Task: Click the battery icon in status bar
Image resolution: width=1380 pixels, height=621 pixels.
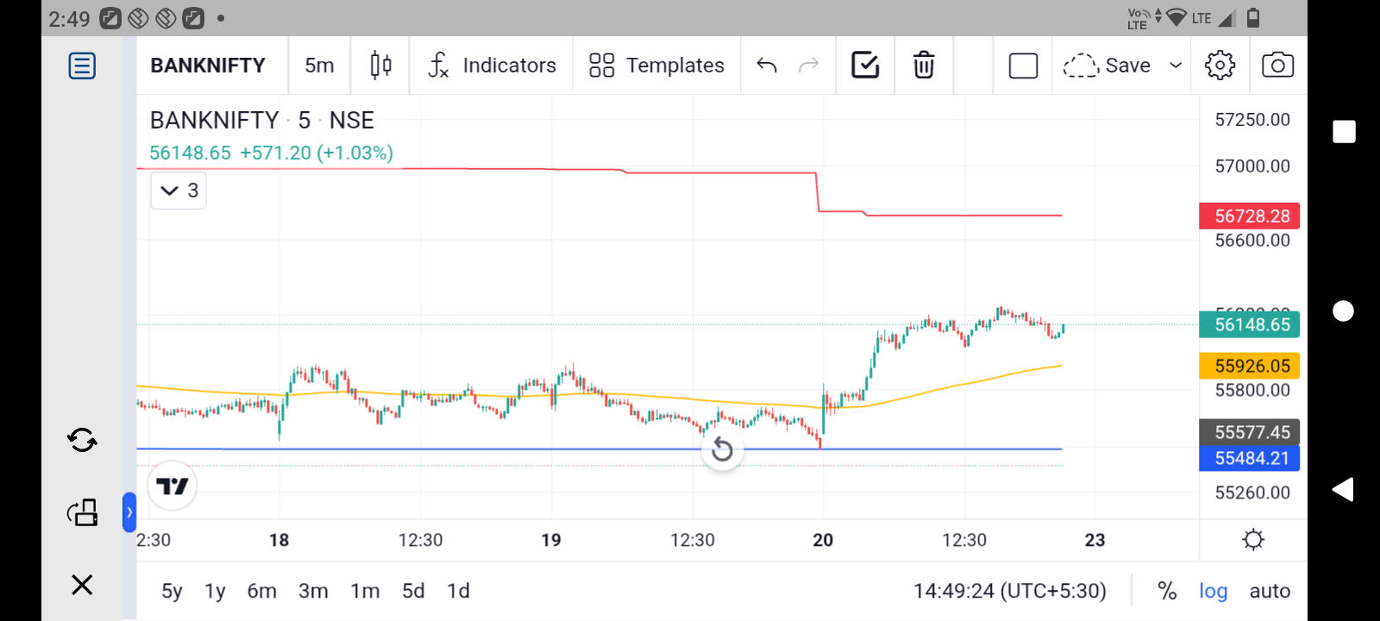Action: coord(1253,17)
